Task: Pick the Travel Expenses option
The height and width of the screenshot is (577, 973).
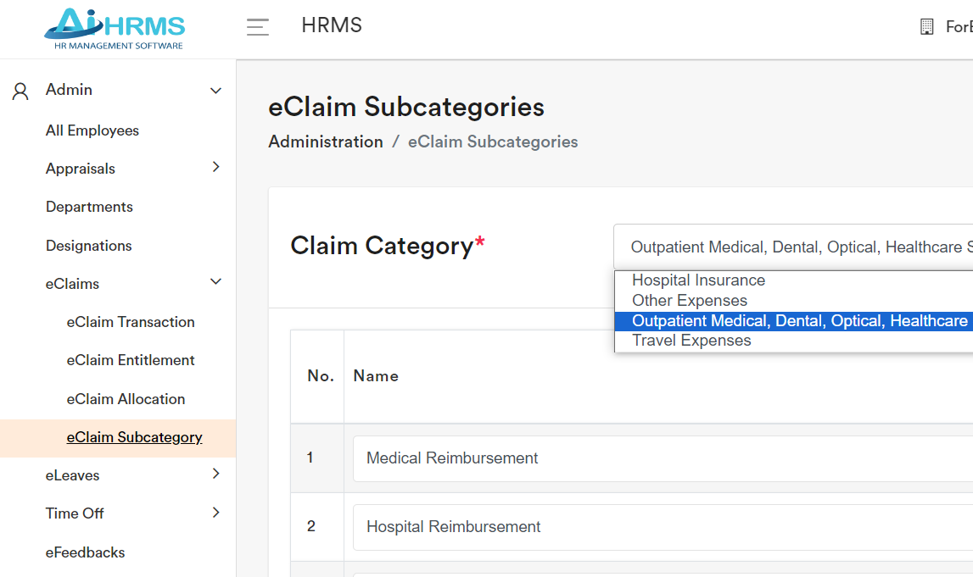Action: tap(691, 341)
